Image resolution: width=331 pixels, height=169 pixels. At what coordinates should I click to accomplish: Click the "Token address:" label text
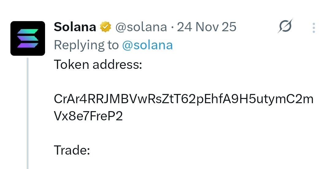[98, 64]
